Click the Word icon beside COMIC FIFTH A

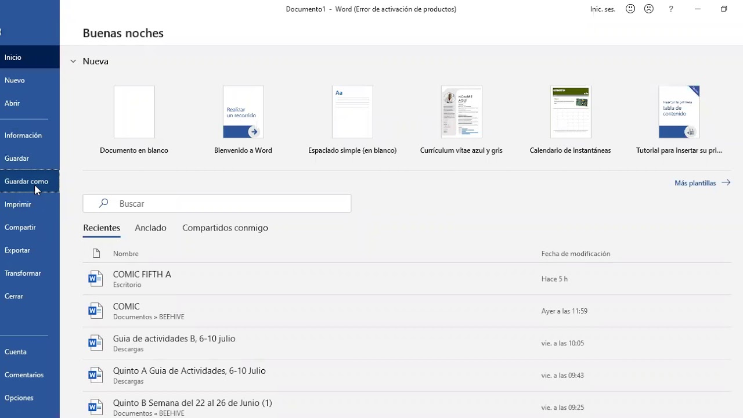click(x=95, y=279)
